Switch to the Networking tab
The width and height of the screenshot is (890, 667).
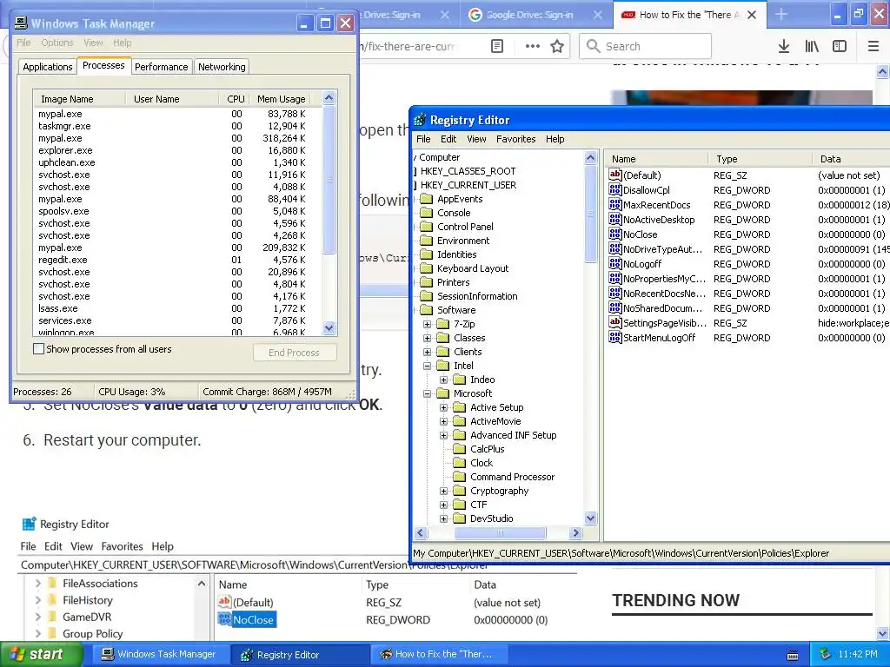(x=222, y=67)
